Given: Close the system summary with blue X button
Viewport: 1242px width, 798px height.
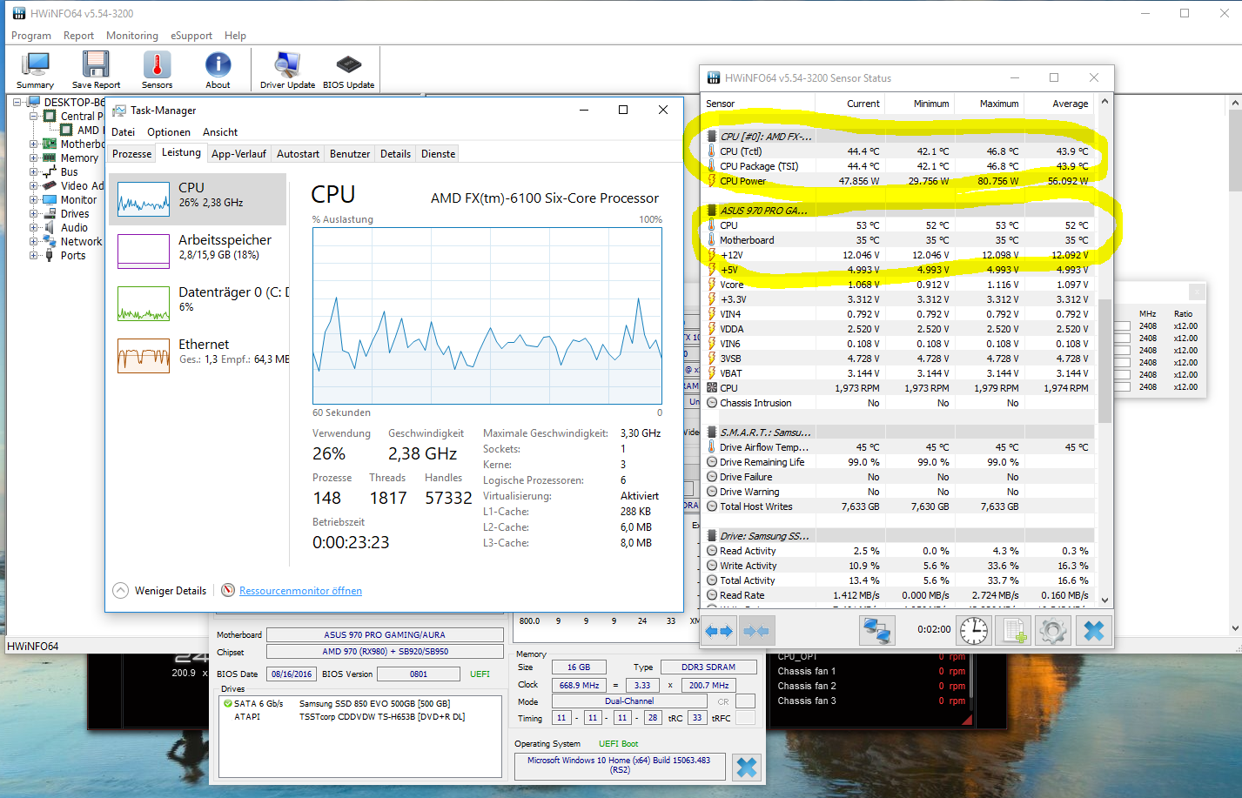Looking at the screenshot, I should pyautogui.click(x=747, y=767).
